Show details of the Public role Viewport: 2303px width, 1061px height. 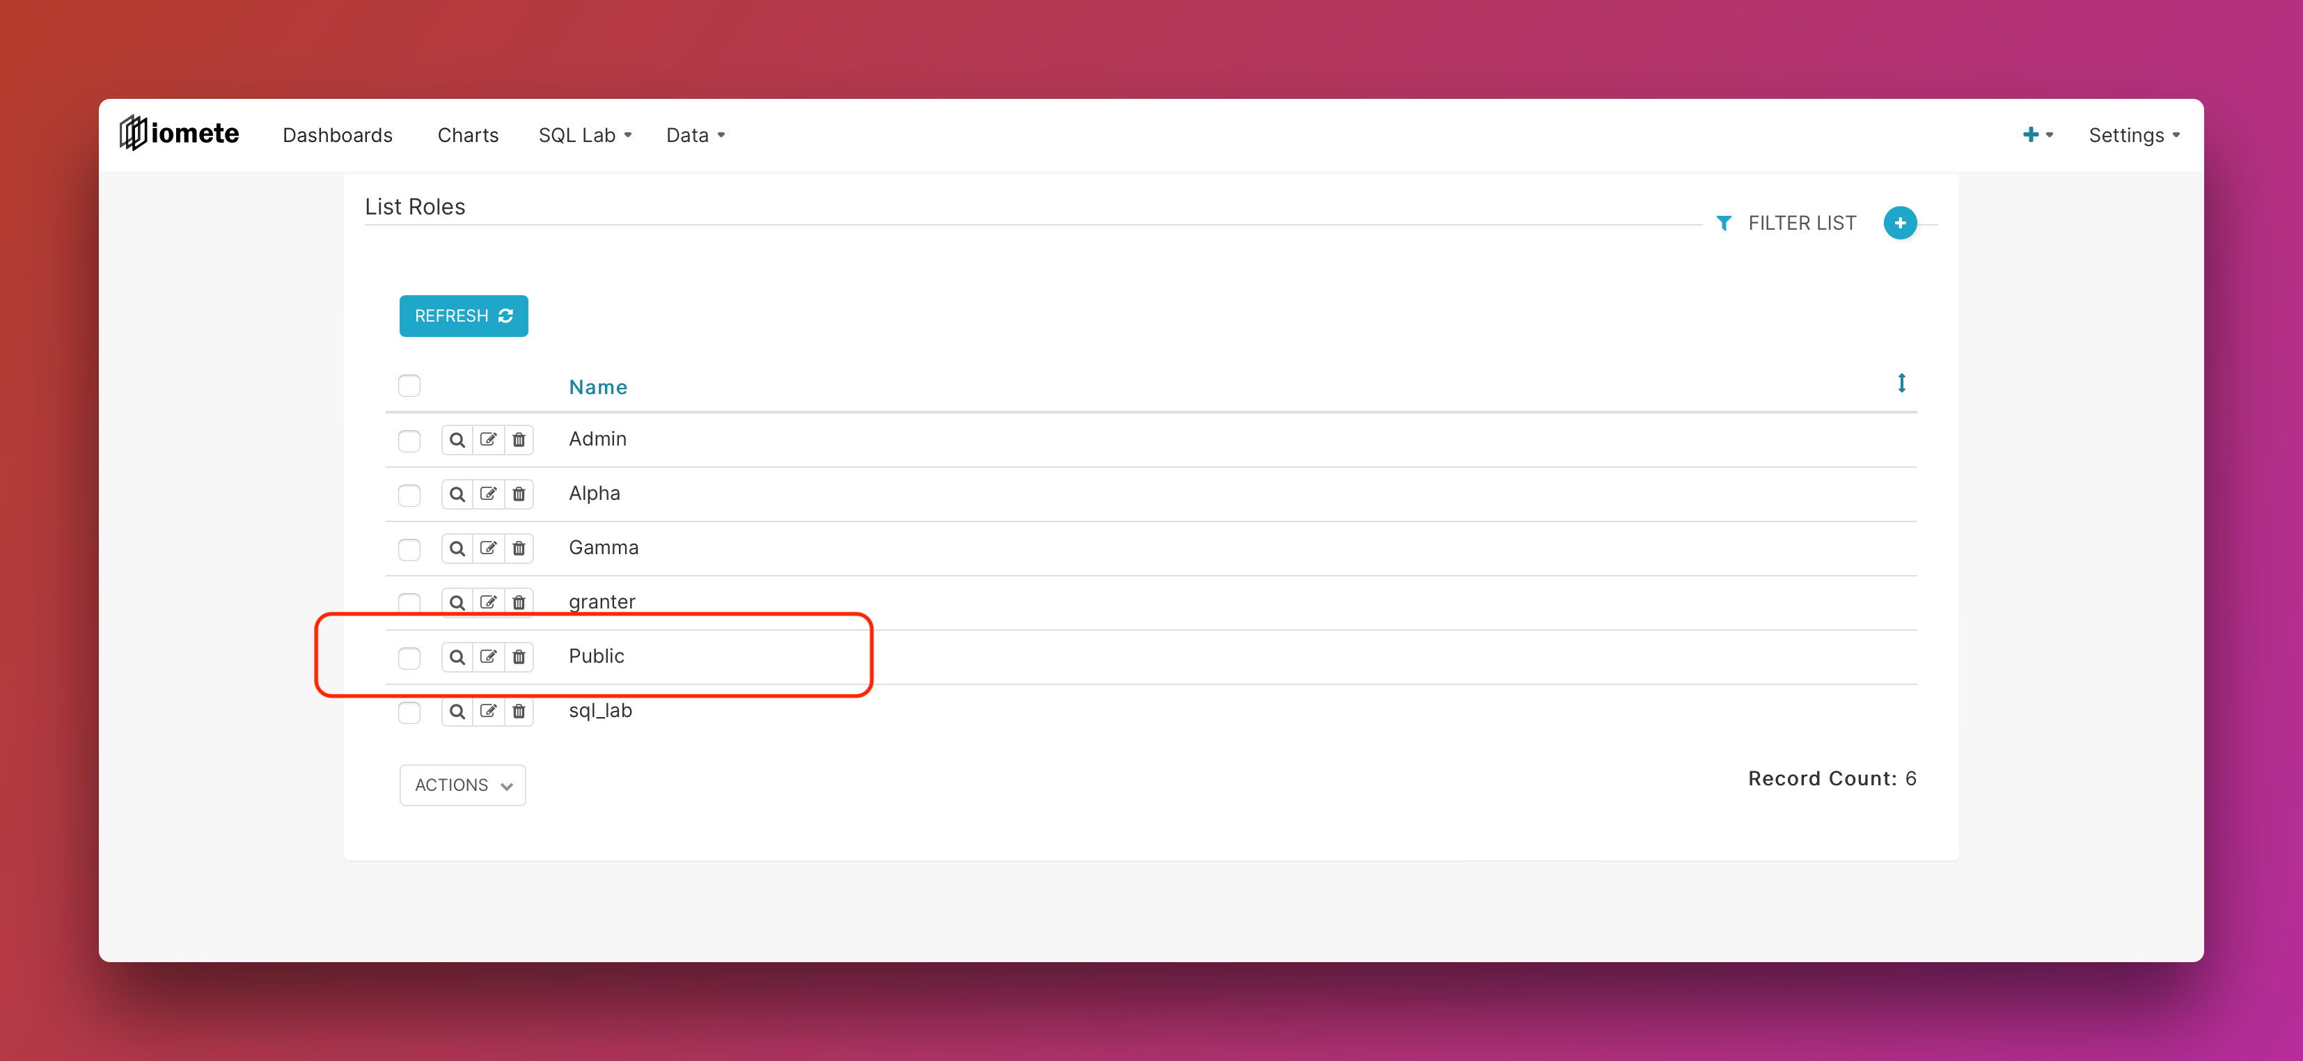[457, 657]
